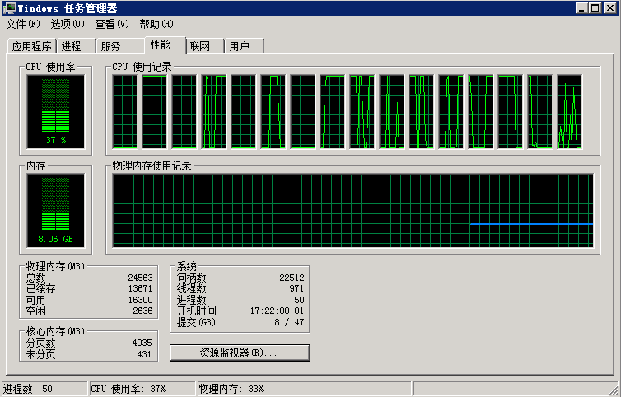This screenshot has width=621, height=397.
Task: Close the Task Manager window
Action: [610, 8]
